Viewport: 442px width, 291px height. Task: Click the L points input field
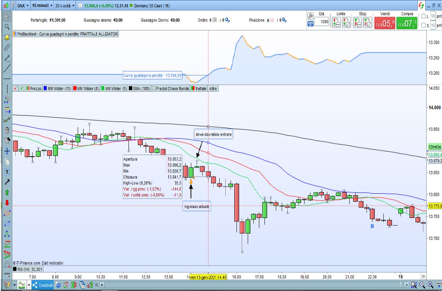(x=433, y=16)
